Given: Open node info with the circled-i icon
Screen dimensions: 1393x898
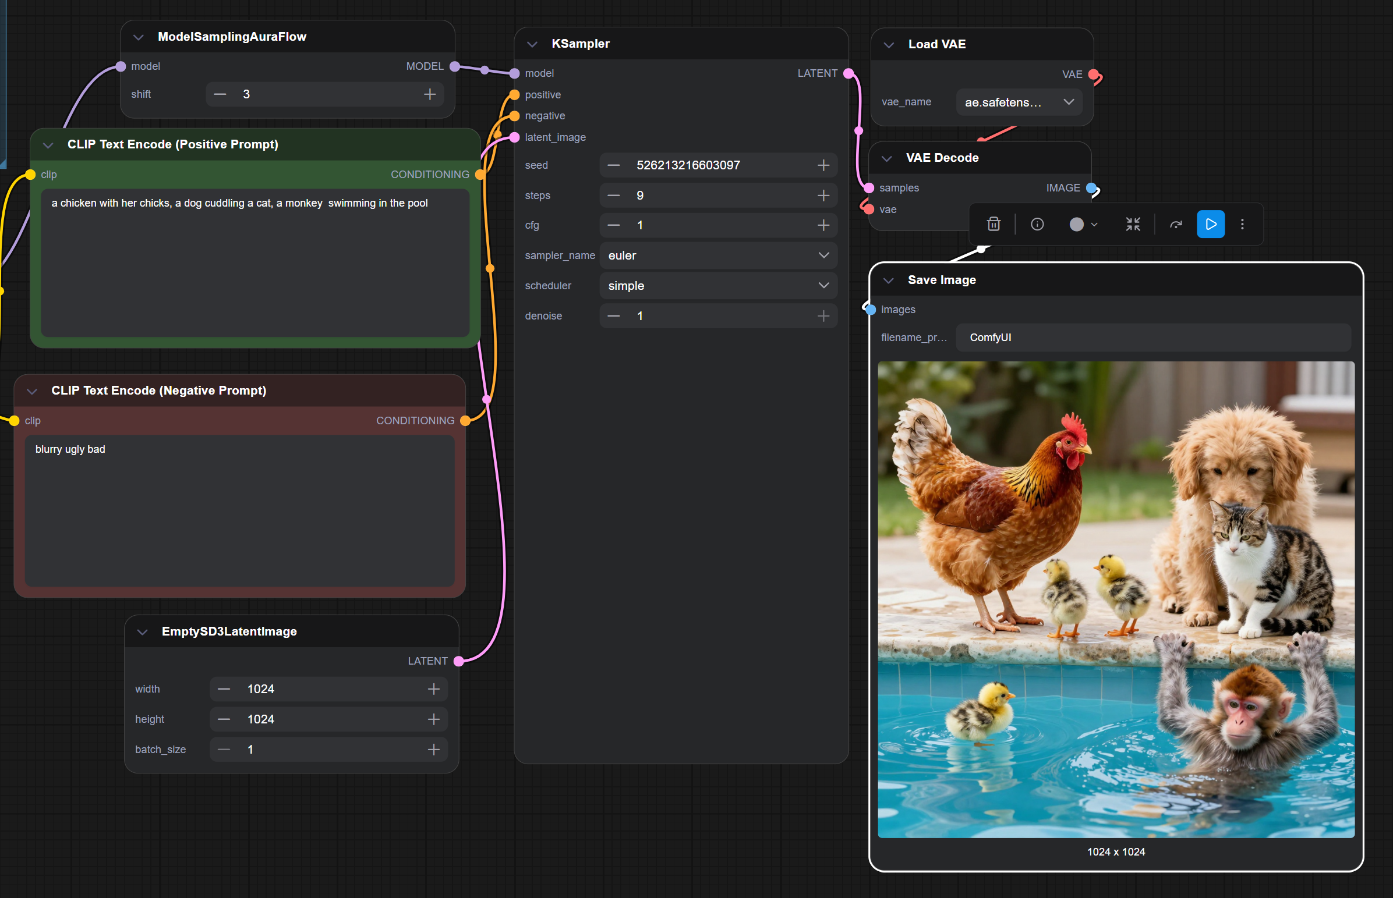Looking at the screenshot, I should pyautogui.click(x=1037, y=224).
